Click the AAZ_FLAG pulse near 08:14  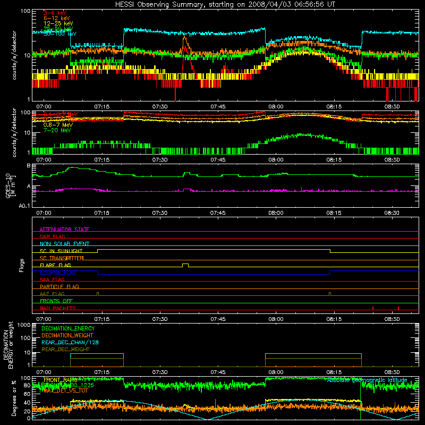330,294
